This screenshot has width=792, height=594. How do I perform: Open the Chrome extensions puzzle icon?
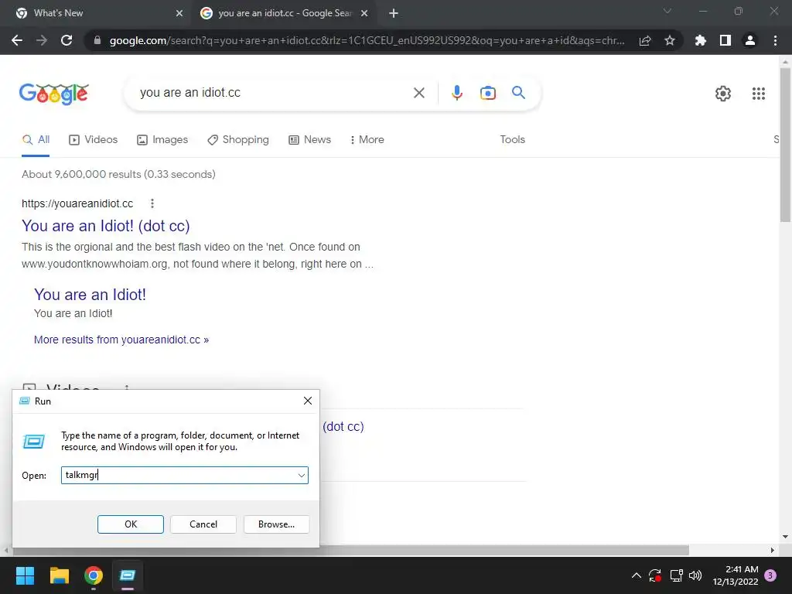[700, 40]
